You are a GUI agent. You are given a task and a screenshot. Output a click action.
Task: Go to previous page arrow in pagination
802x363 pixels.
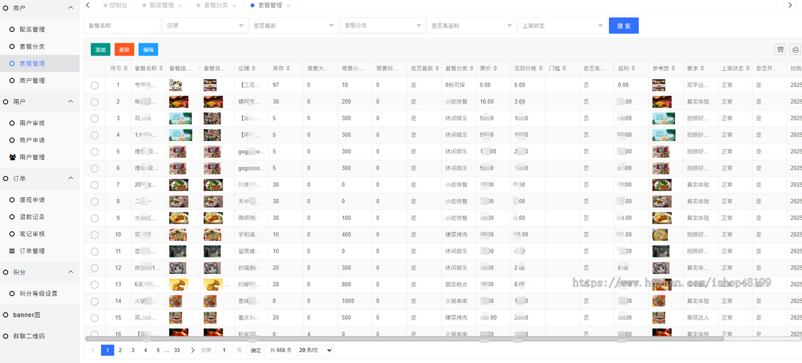pyautogui.click(x=93, y=350)
